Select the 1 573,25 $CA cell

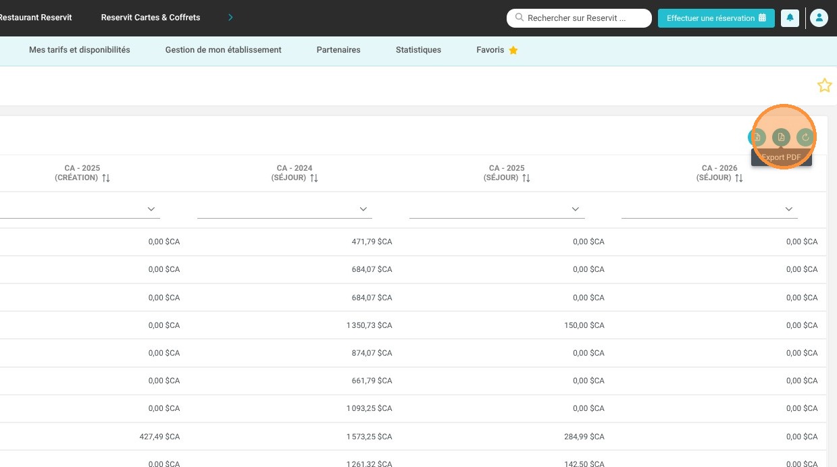(369, 437)
